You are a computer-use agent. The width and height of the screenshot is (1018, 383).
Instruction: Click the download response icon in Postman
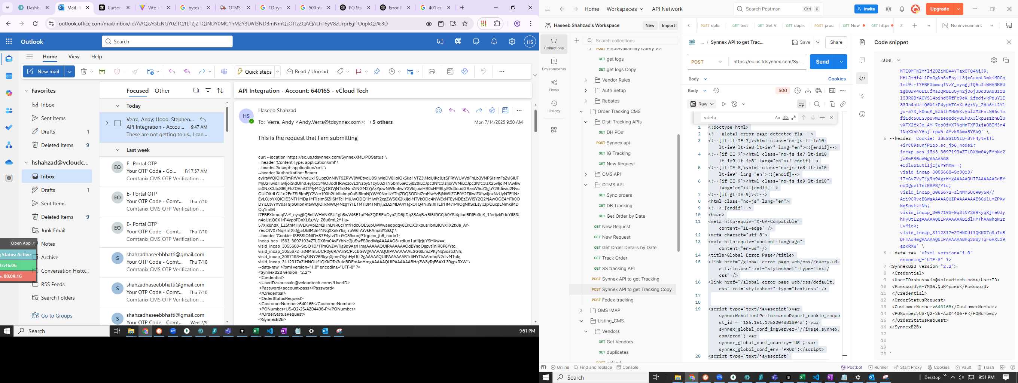click(808, 91)
